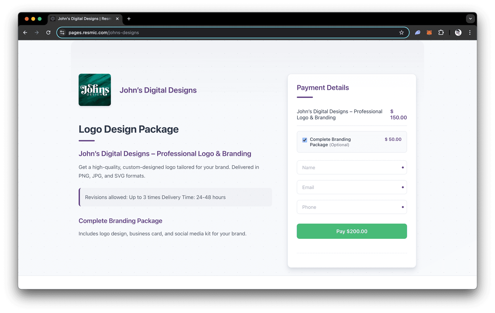Uncheck the Complete Branding Package option
This screenshot has height=313, width=495.
[304, 140]
